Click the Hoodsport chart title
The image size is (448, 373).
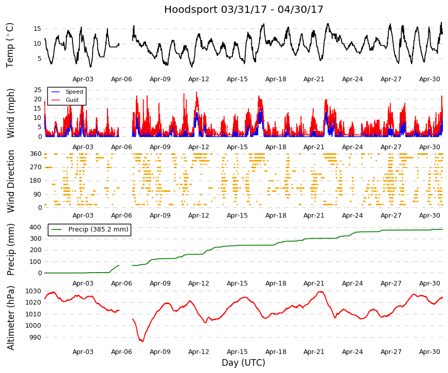[243, 9]
